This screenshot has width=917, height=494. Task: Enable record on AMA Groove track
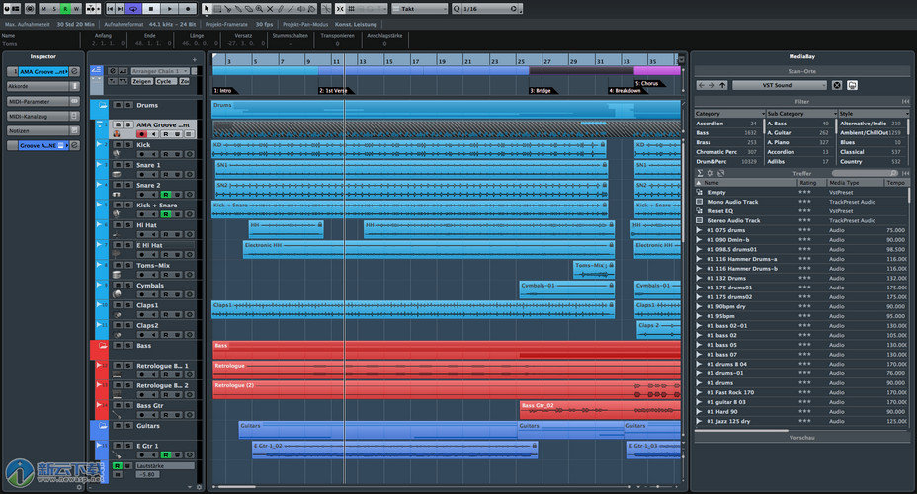(141, 134)
